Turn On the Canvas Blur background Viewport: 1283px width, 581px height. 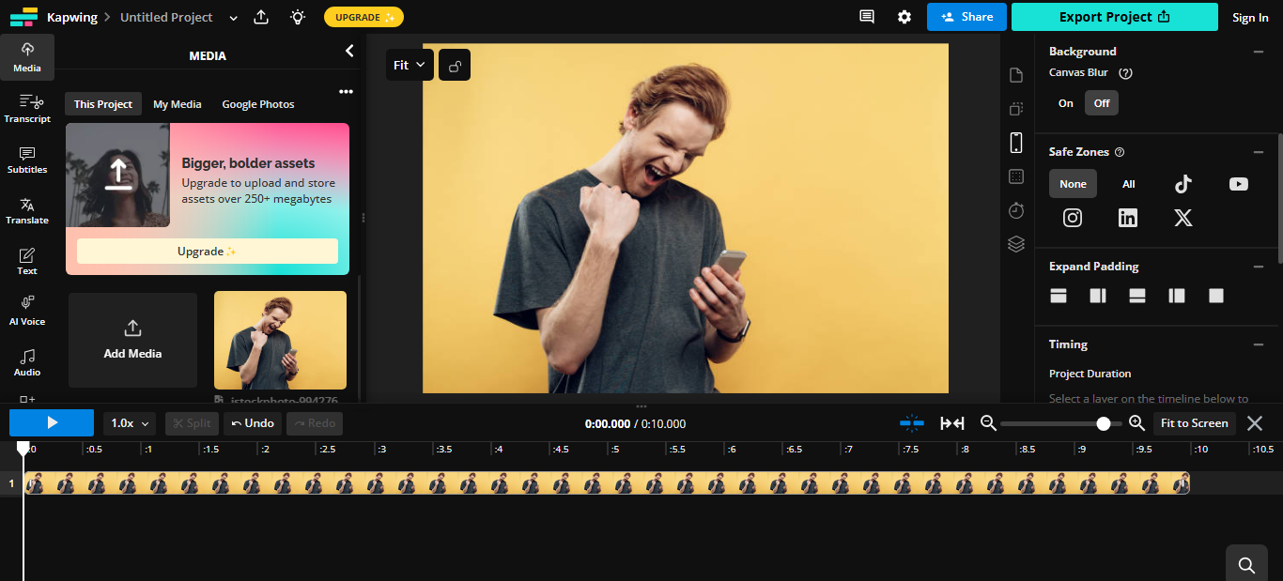[1065, 102]
